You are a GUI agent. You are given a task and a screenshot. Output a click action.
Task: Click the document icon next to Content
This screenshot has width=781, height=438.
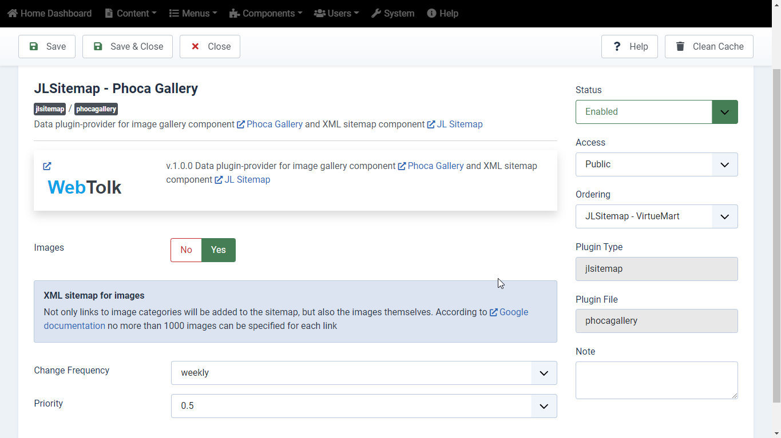(109, 13)
